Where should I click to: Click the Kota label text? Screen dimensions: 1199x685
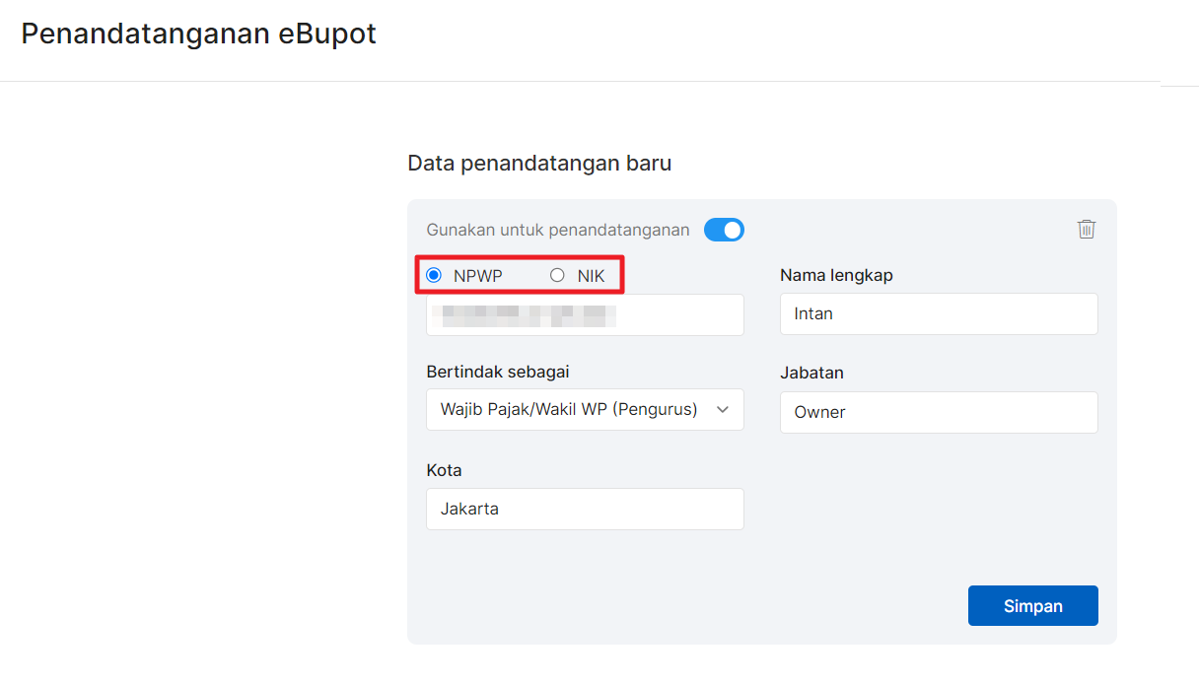coord(444,470)
